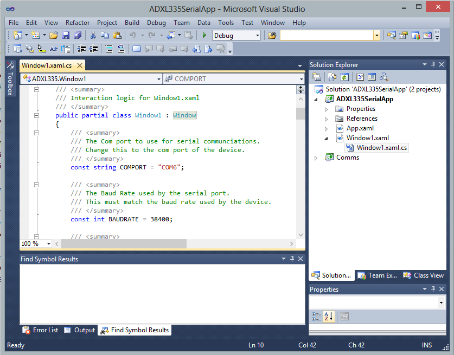Image resolution: width=454 pixels, height=355 pixels.
Task: Switch to the Error List tab
Action: (41, 330)
